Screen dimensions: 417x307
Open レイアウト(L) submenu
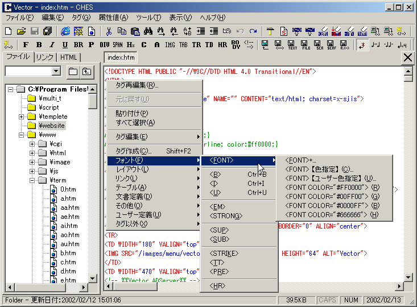tap(154, 169)
